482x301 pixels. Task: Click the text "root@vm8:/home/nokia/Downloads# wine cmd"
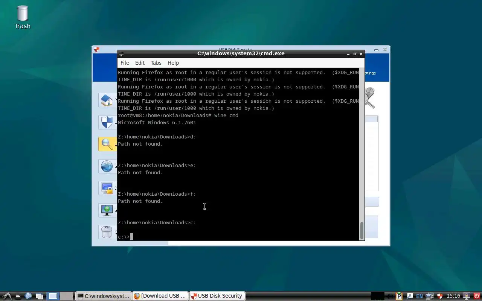178,115
